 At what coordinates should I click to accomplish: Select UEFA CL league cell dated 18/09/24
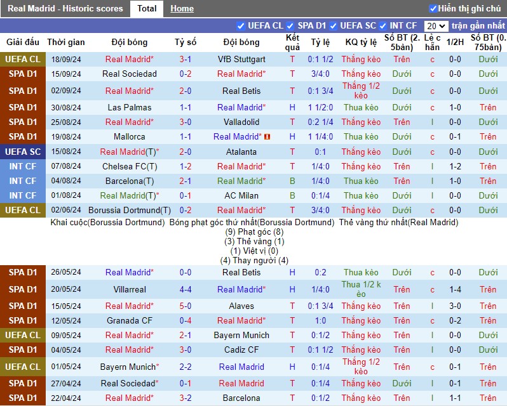click(23, 60)
